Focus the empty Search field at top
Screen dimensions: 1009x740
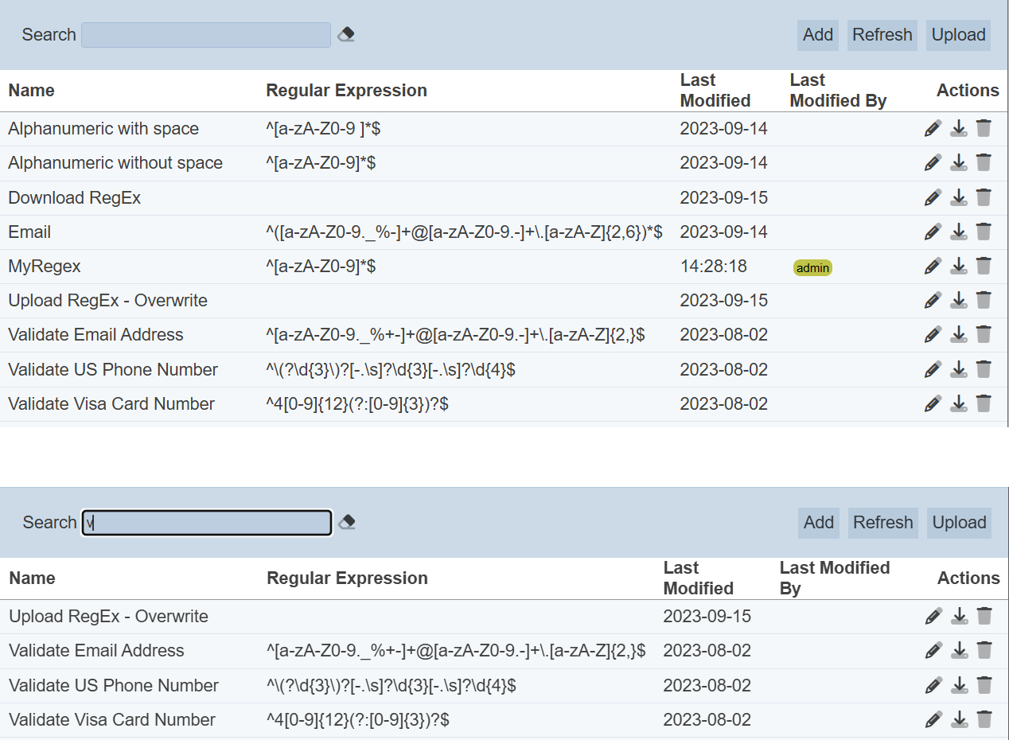(x=206, y=35)
